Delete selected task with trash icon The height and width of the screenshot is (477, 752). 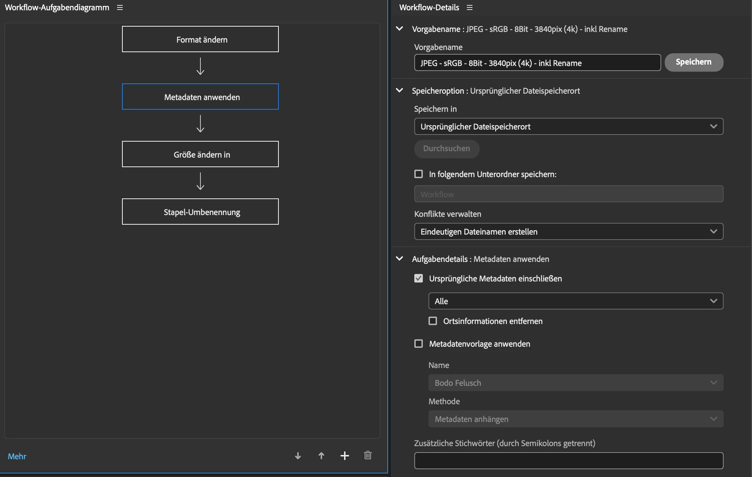[x=368, y=455]
